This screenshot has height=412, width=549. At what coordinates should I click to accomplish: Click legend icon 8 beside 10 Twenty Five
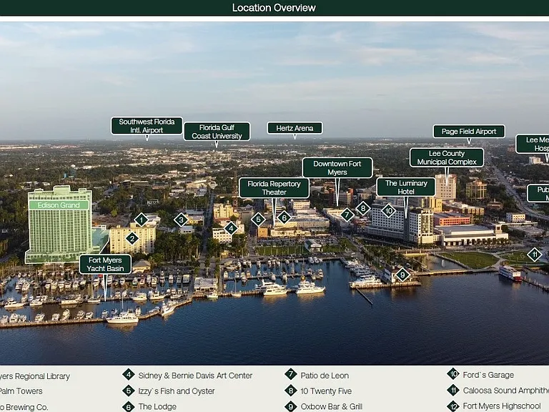click(x=291, y=391)
